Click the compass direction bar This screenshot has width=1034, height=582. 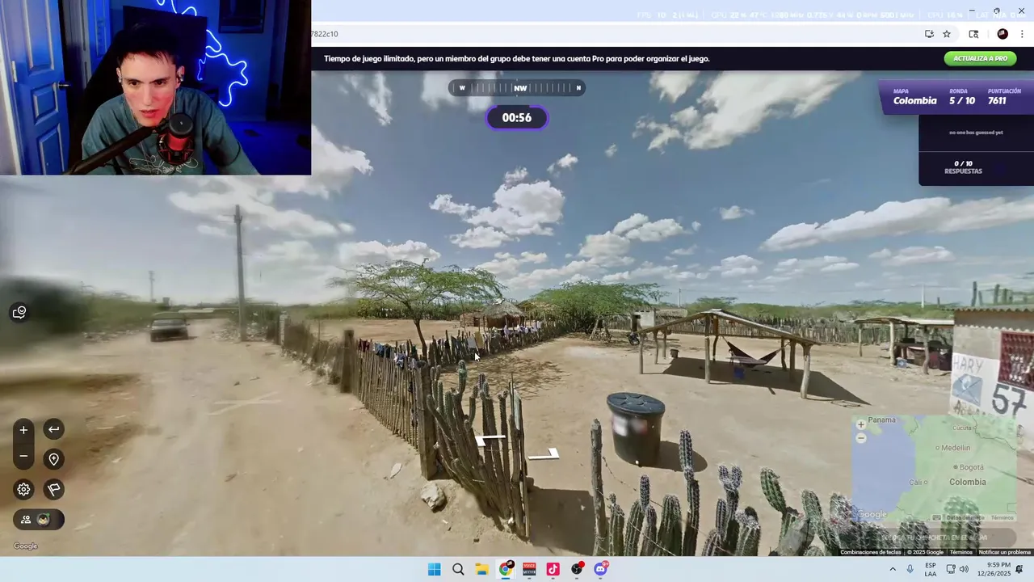coord(517,88)
